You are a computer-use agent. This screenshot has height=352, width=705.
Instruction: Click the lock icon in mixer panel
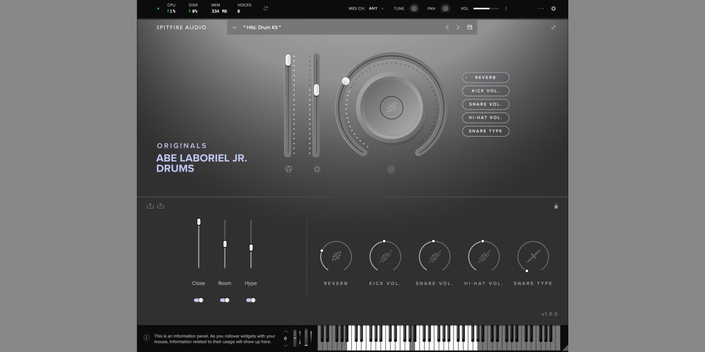(x=556, y=206)
